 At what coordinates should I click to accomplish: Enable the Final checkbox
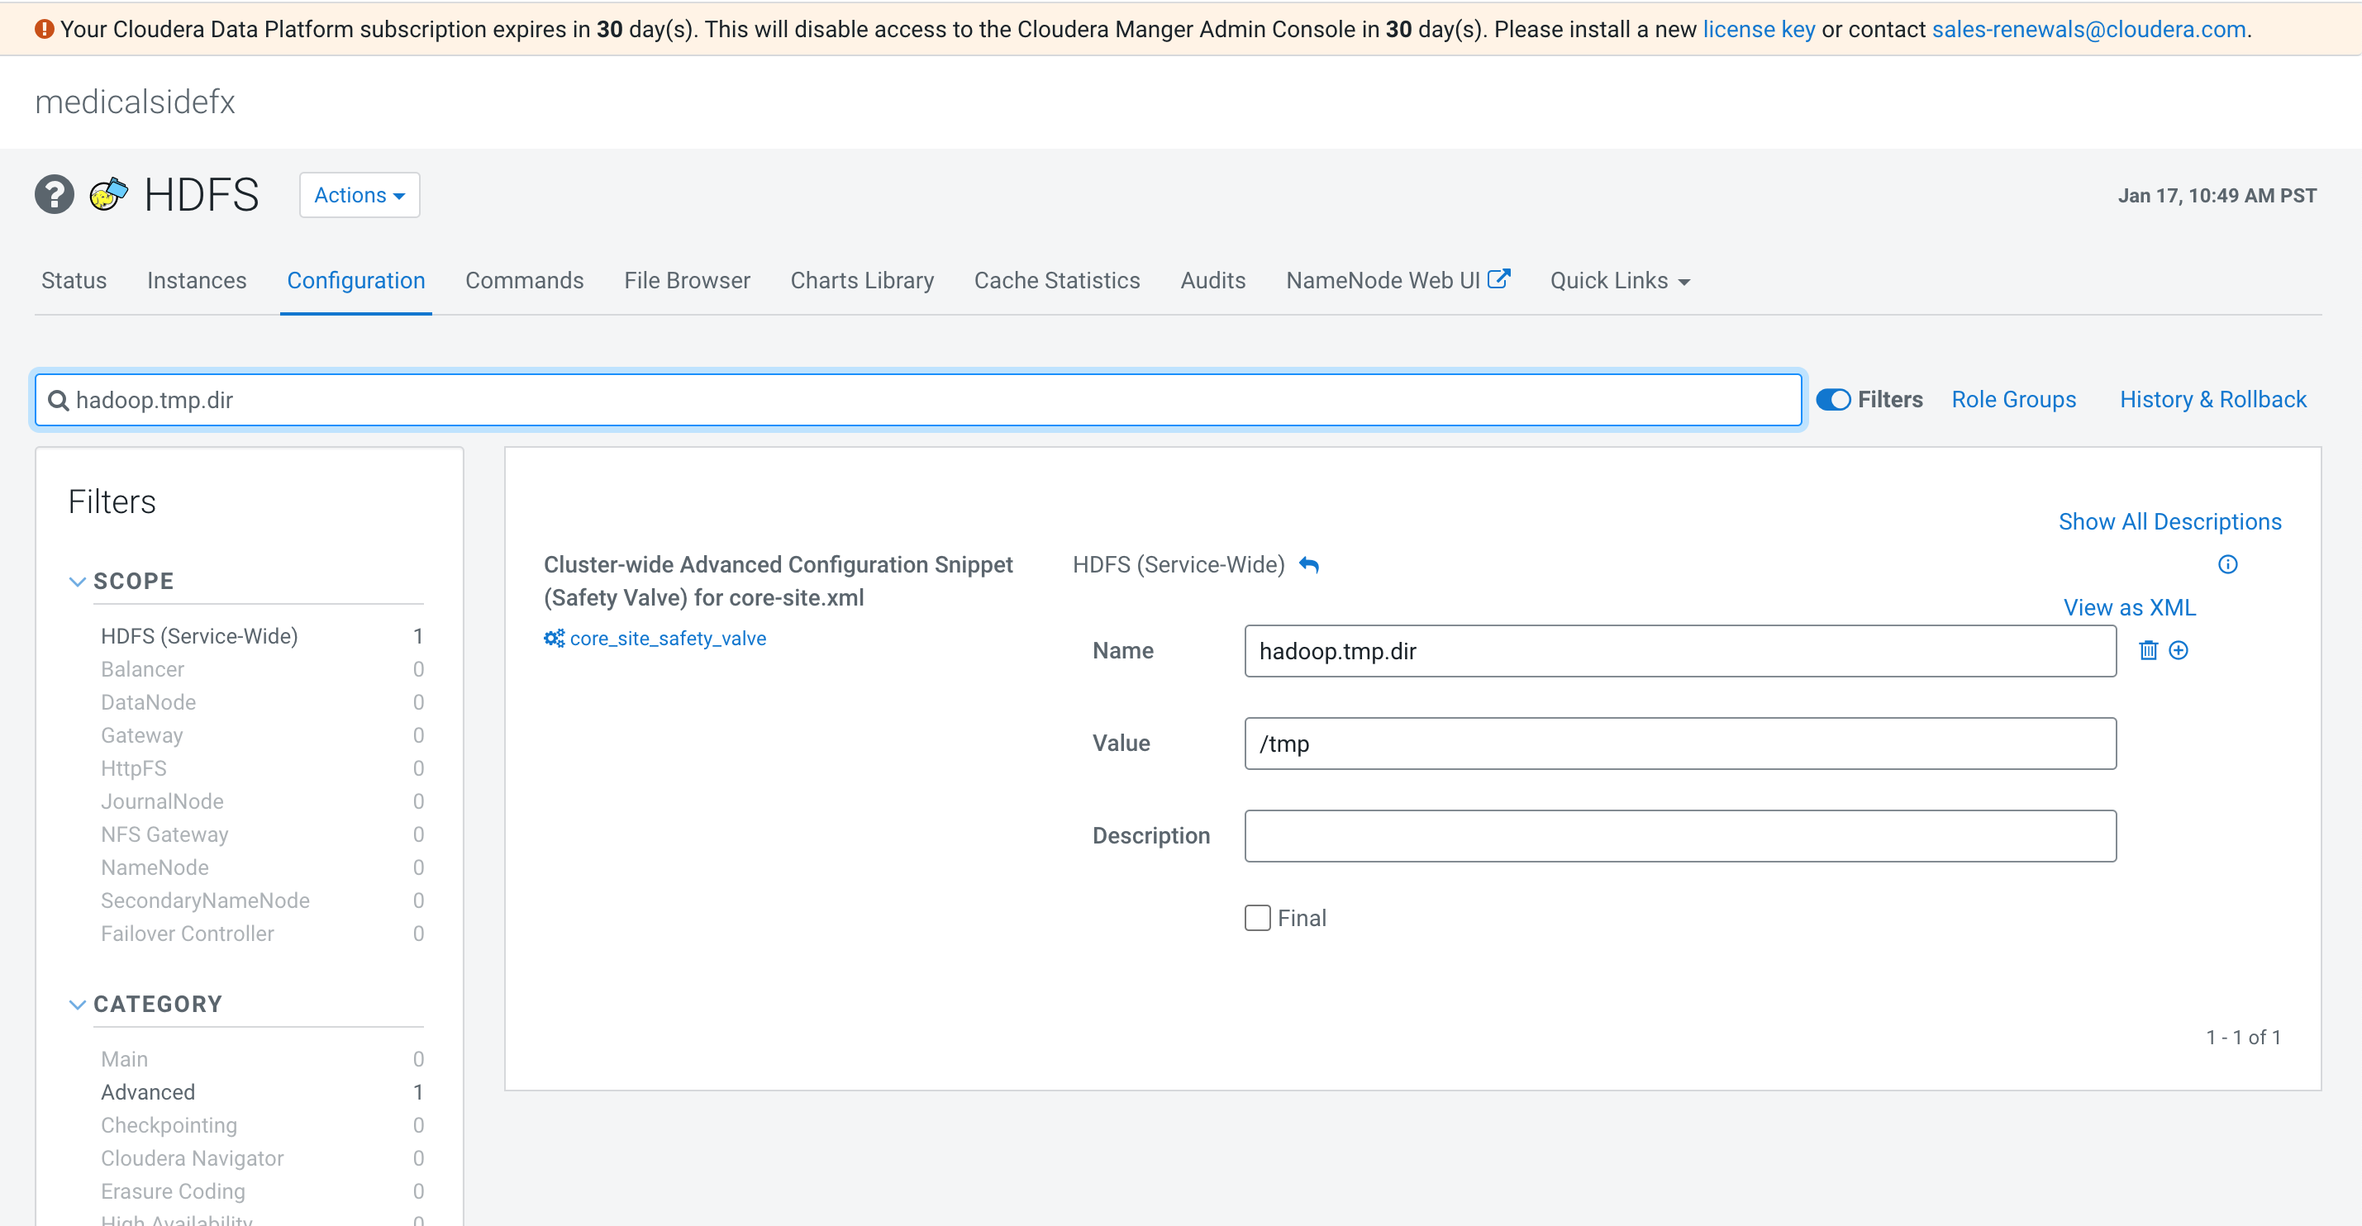[1257, 917]
